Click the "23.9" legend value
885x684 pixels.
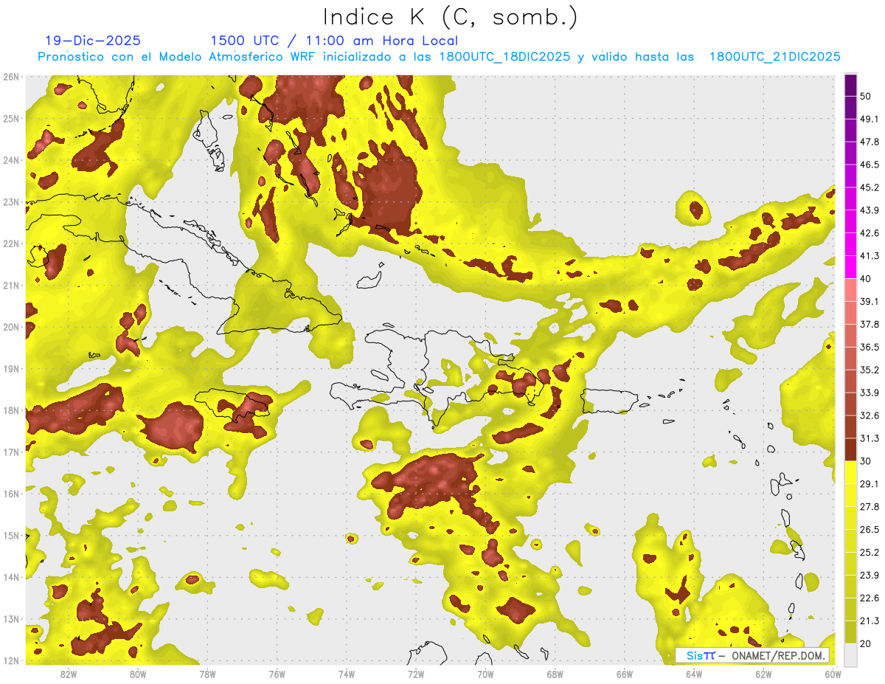(869, 576)
